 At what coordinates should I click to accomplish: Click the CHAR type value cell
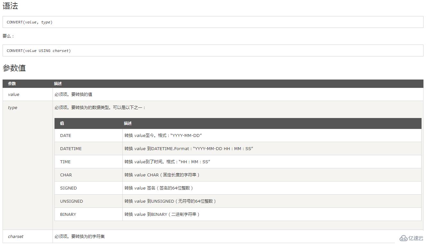click(x=88, y=175)
